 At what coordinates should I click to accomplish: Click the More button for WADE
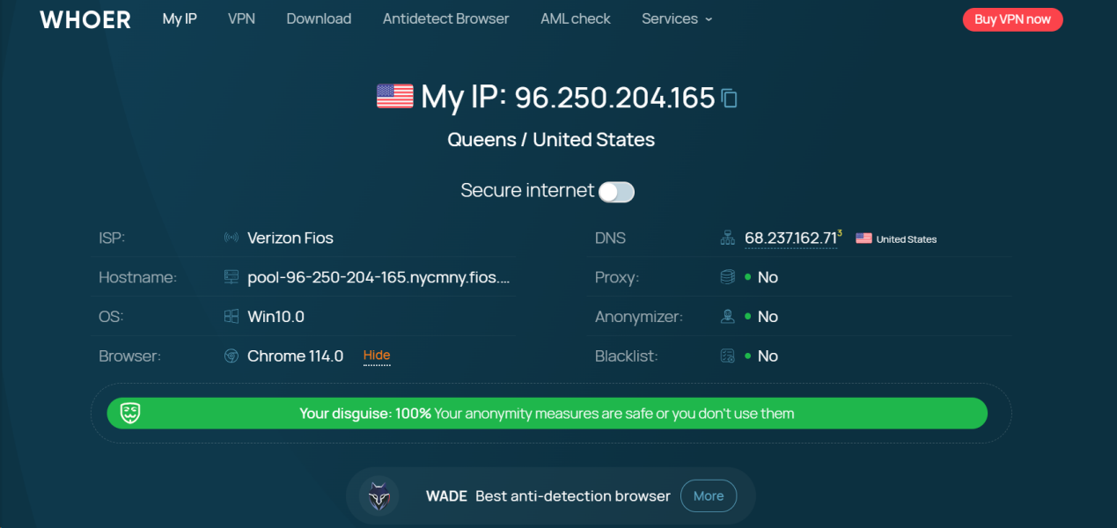(709, 496)
